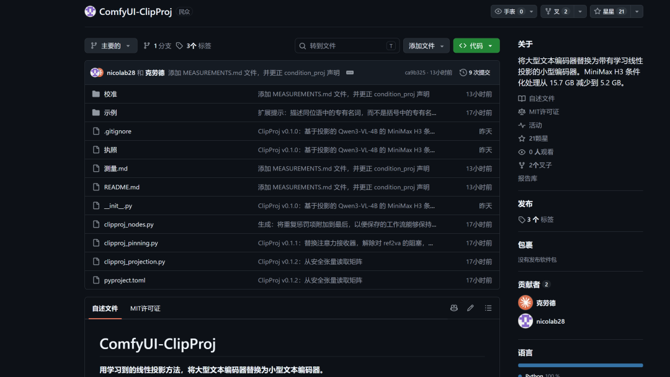
Task: Click the file icon beside 执照
Action: 96,150
